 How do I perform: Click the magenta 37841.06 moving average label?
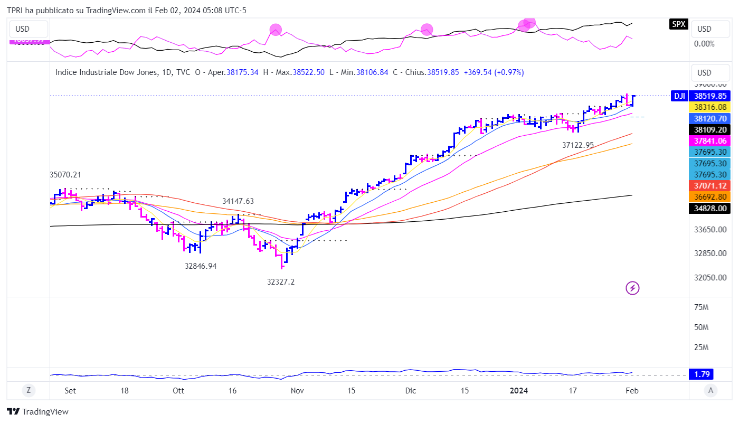(710, 140)
